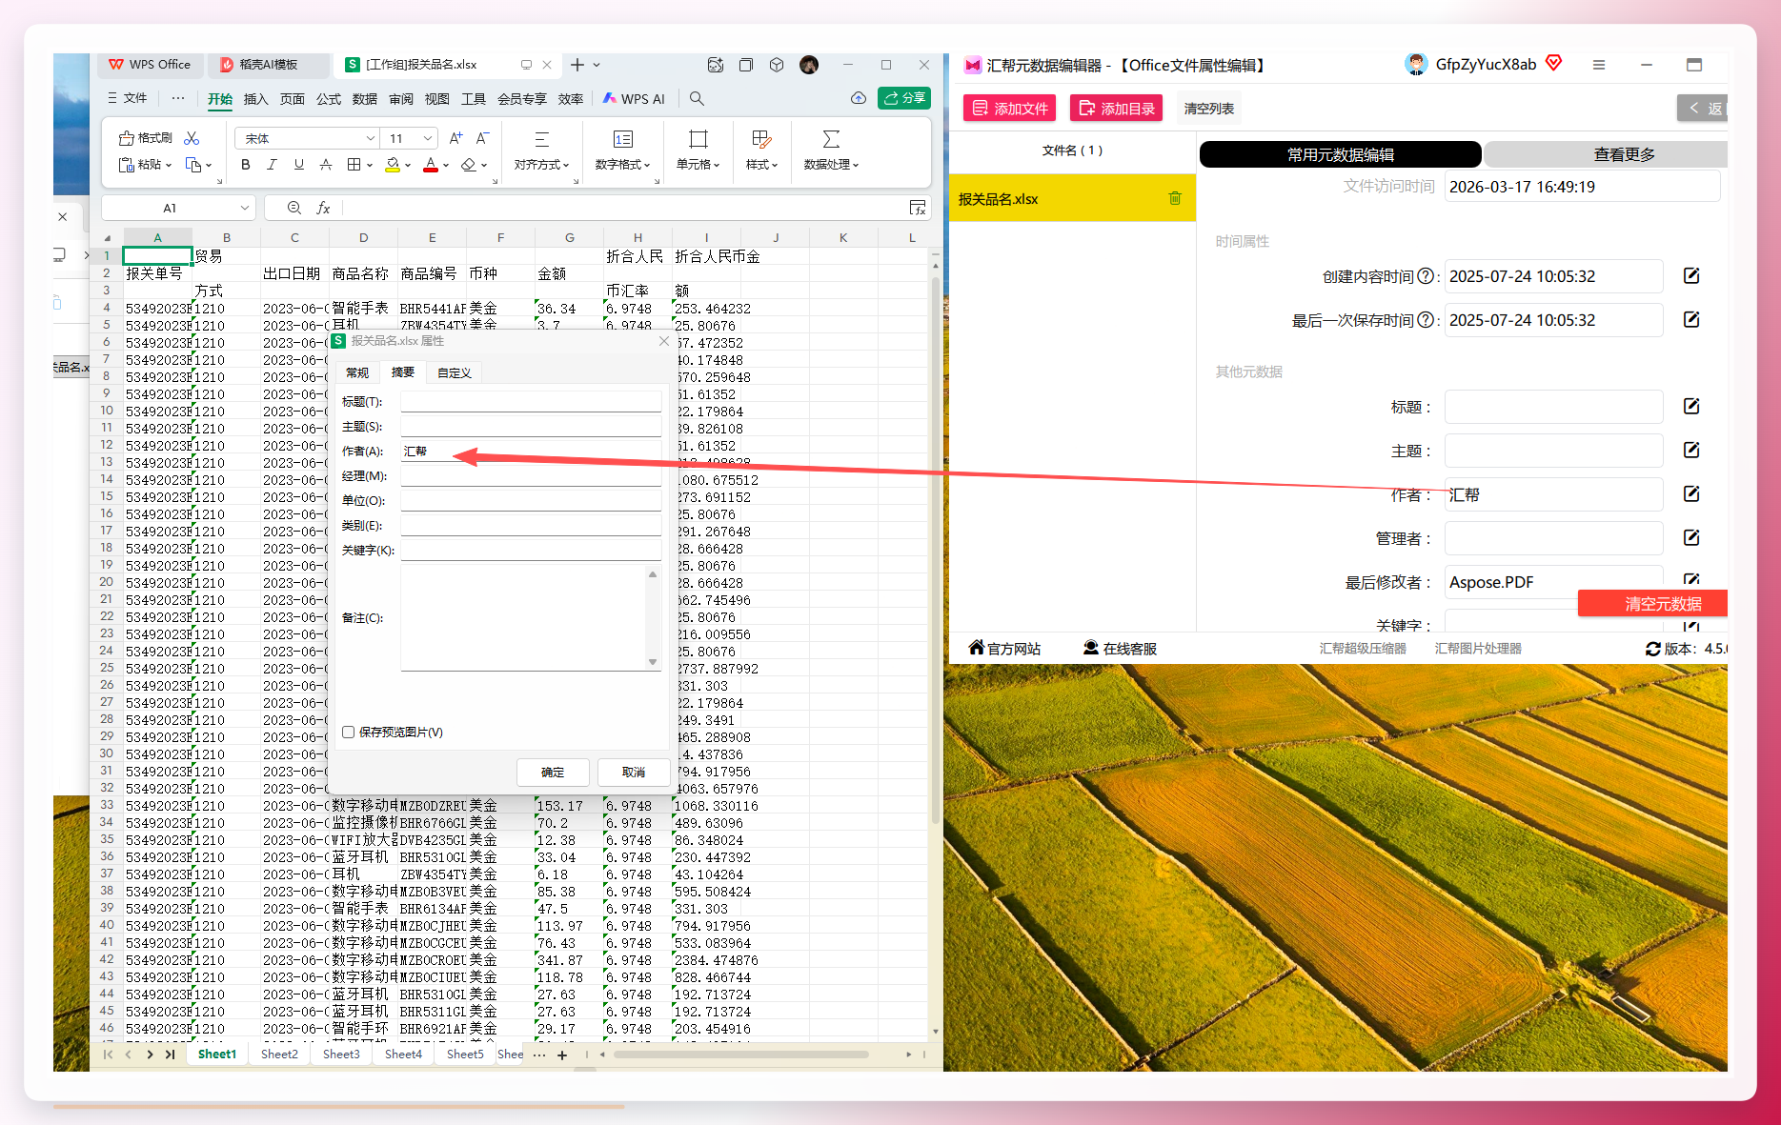Open the hamburger menu in 汇帮 editor
The width and height of the screenshot is (1781, 1125).
click(1599, 65)
